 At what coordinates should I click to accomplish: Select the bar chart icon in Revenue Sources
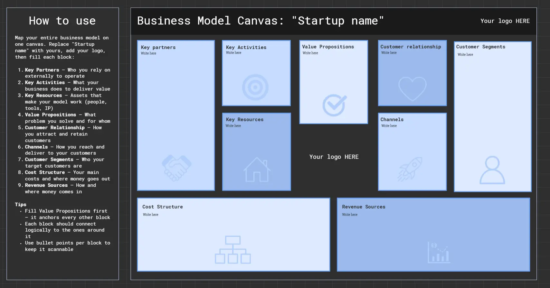(x=439, y=252)
